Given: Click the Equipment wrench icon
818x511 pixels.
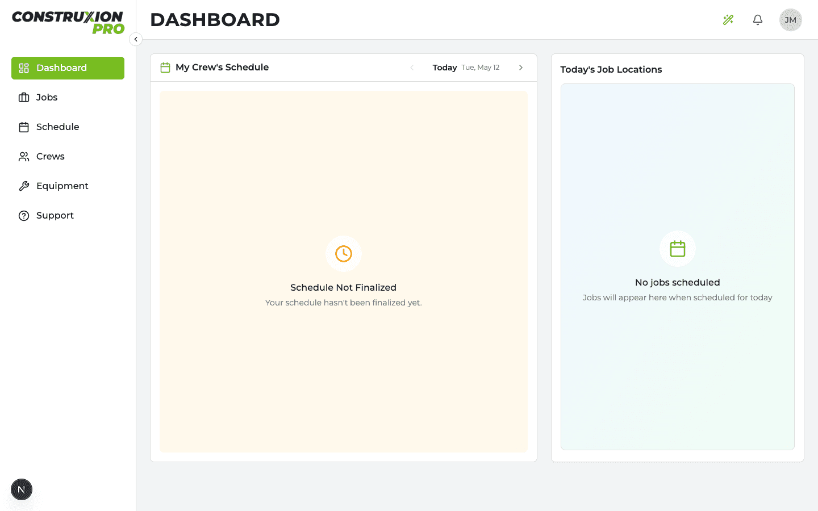Looking at the screenshot, I should 24,186.
